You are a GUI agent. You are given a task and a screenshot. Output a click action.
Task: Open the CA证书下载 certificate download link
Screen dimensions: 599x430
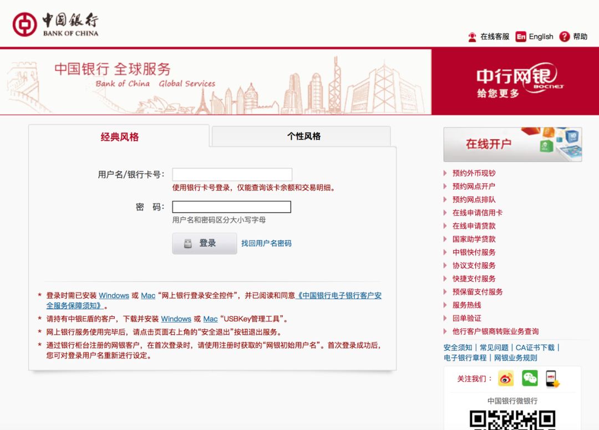536,347
